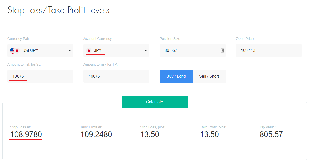Click the Take Profit pips result value
The image size is (321, 168).
210,135
